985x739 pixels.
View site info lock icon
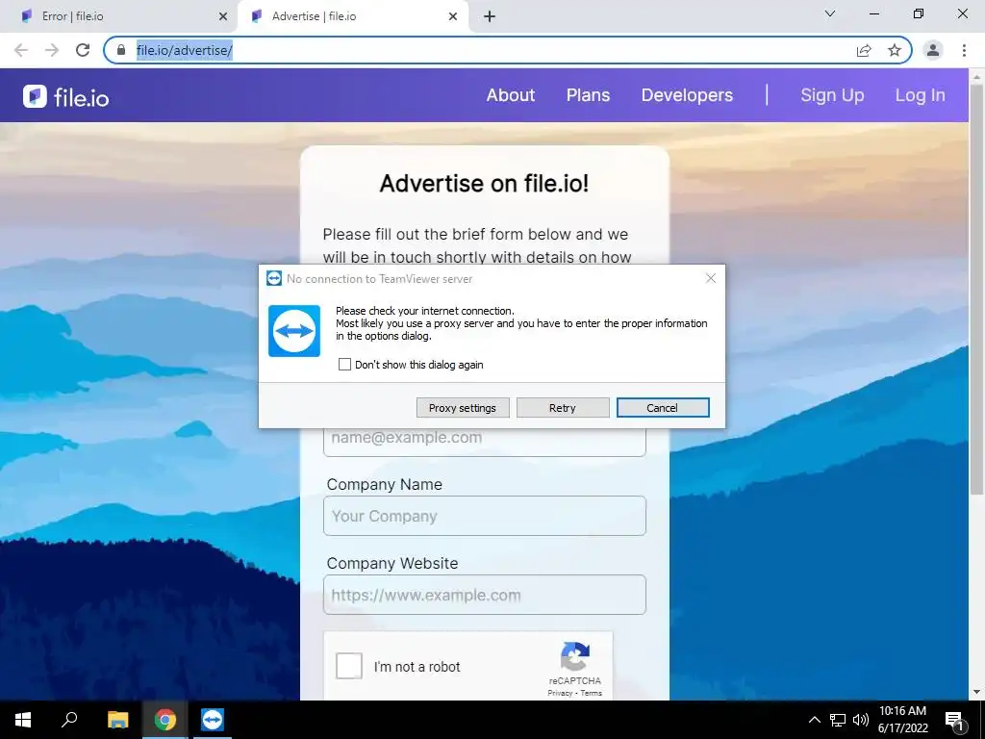point(121,50)
